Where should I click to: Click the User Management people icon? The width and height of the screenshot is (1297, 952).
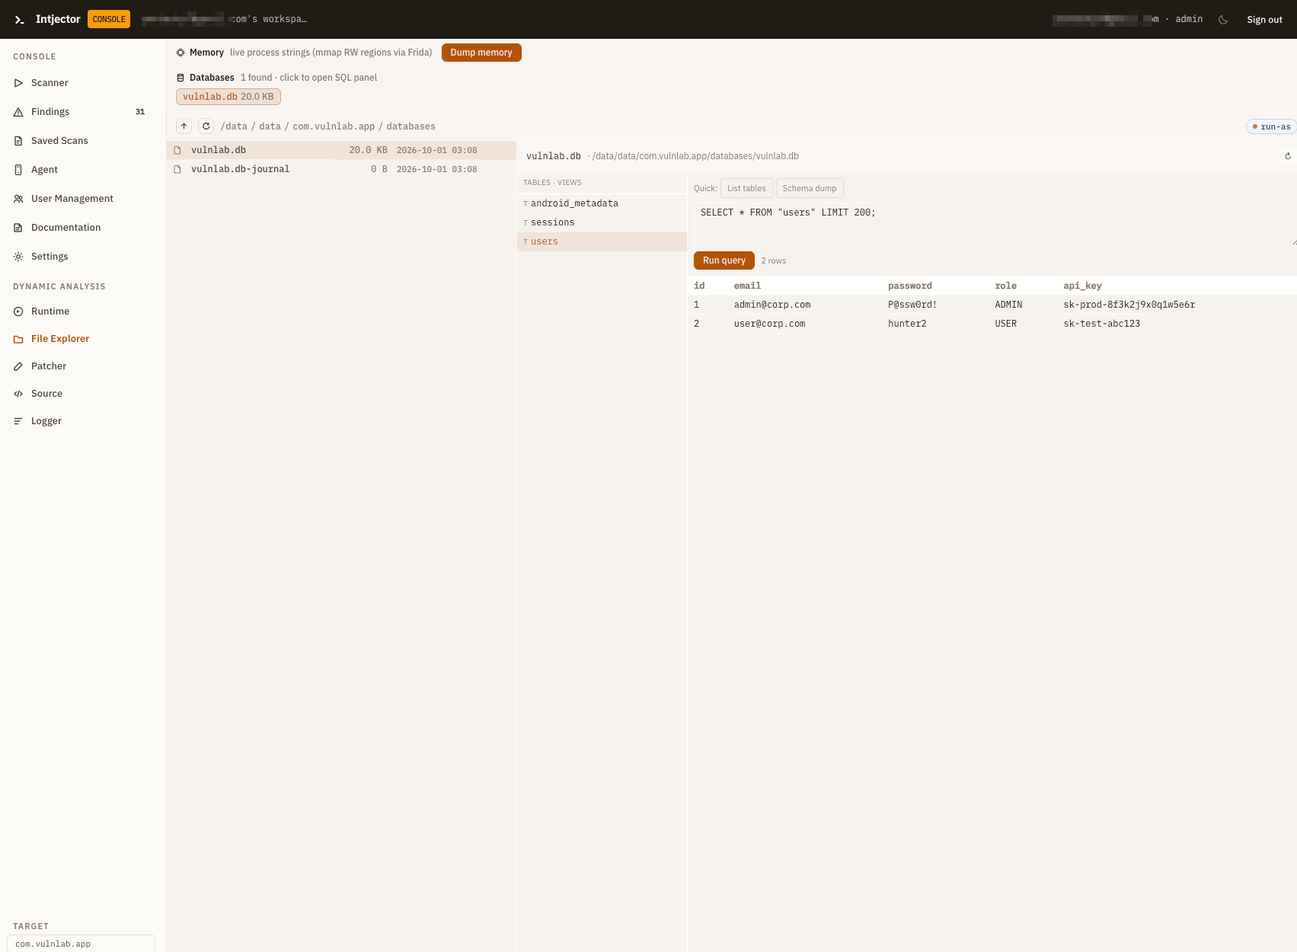click(18, 199)
